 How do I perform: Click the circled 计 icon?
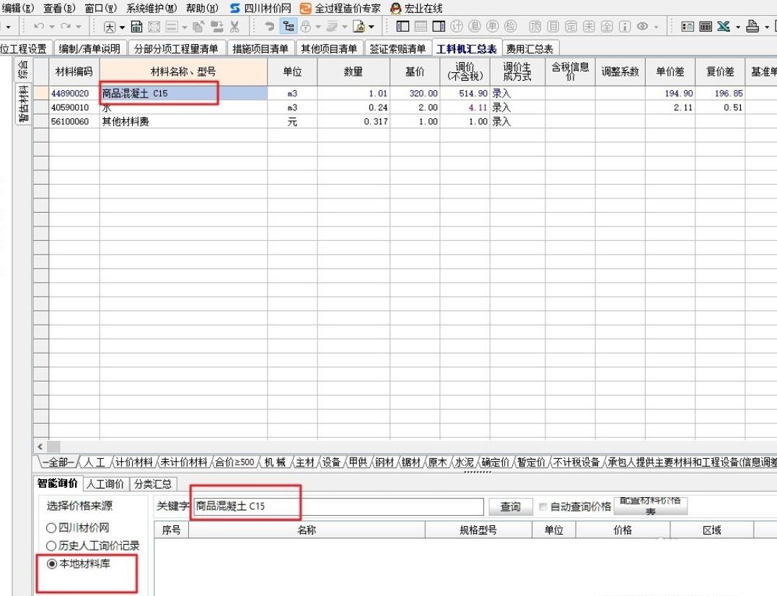457,26
